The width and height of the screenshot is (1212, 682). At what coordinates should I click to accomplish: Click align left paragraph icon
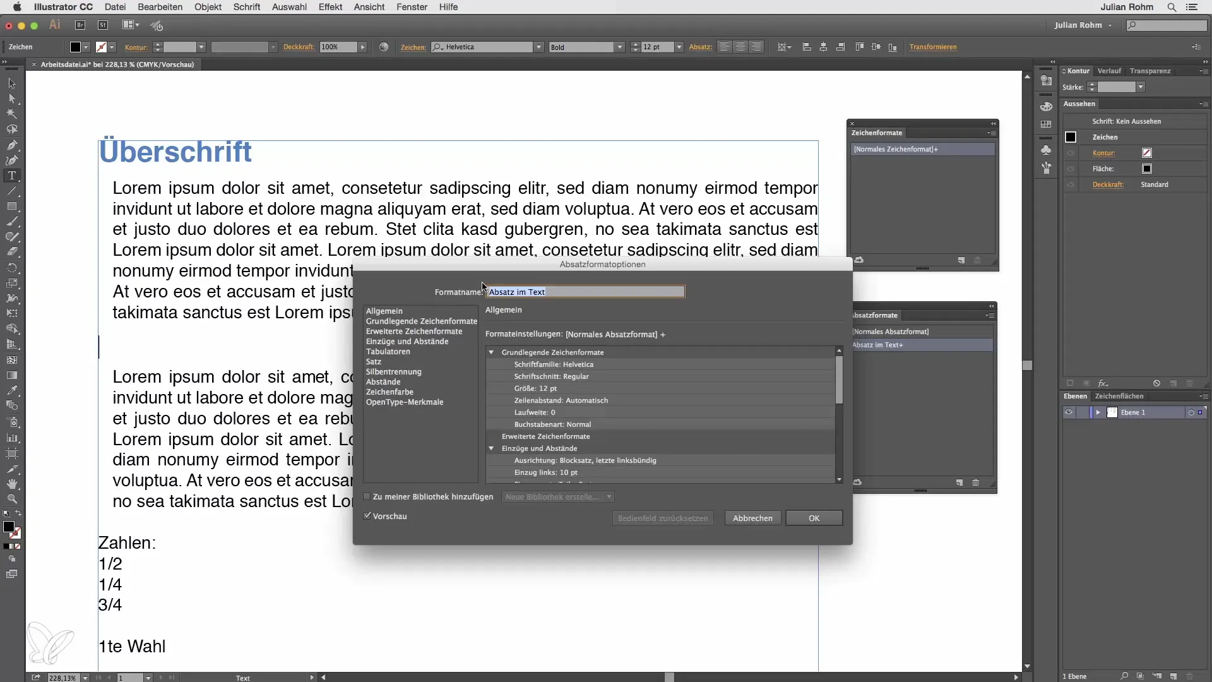(x=725, y=47)
